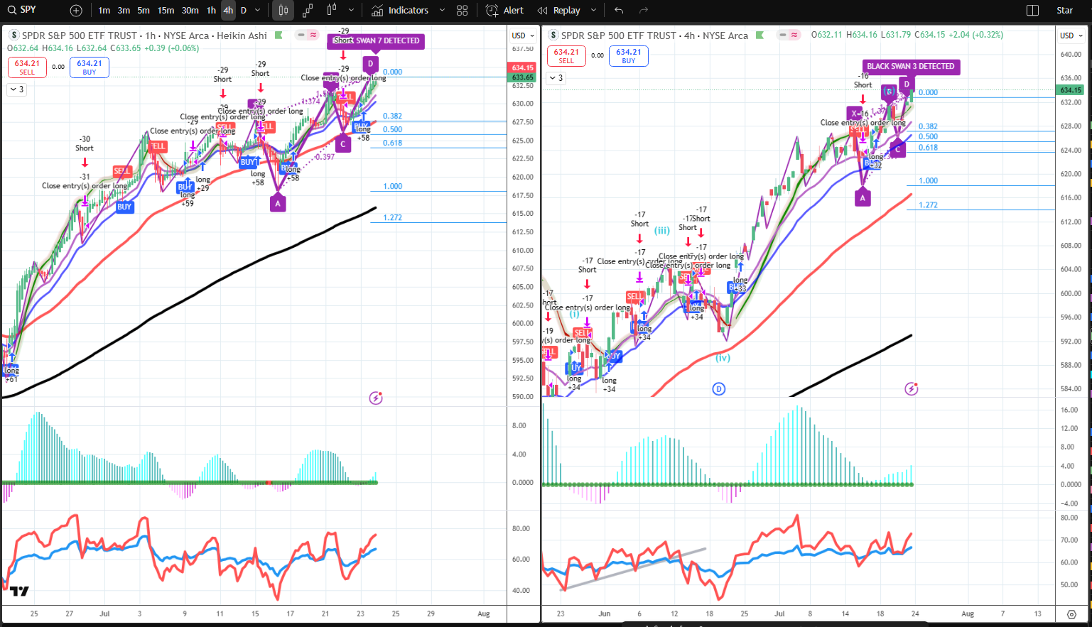The width and height of the screenshot is (1092, 627).
Task: Click the (iv) wave label on 4h chart
Action: click(723, 358)
